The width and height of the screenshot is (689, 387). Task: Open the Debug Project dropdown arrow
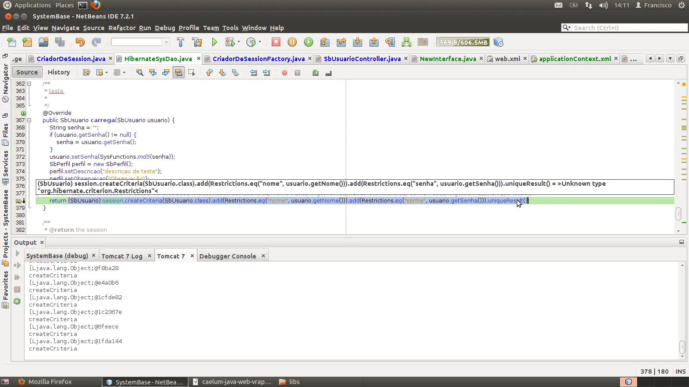(x=239, y=42)
